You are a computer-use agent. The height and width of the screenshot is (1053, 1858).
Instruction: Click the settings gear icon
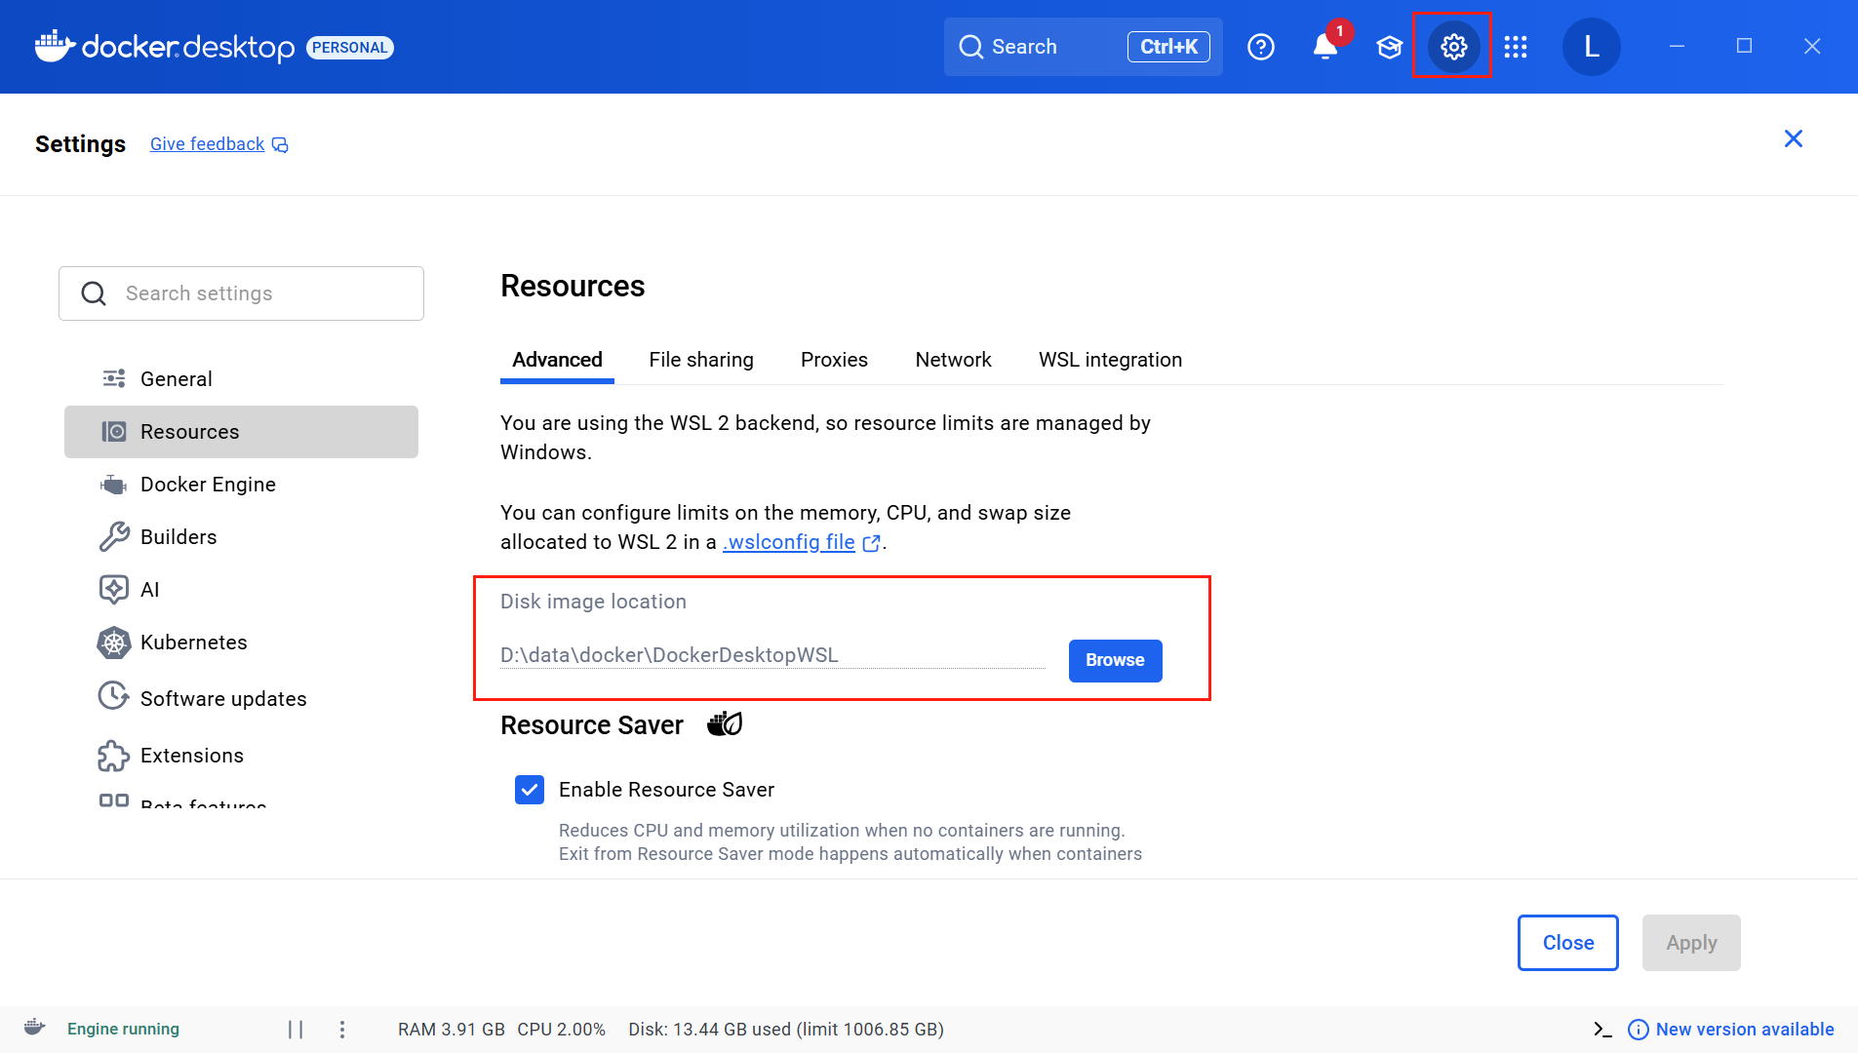point(1453,47)
